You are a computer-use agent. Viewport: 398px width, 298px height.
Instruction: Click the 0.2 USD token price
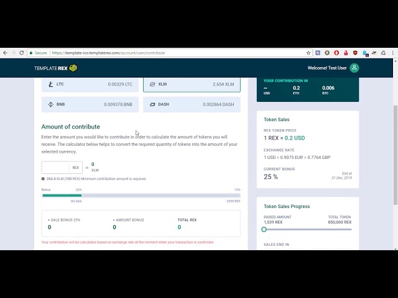[295, 138]
